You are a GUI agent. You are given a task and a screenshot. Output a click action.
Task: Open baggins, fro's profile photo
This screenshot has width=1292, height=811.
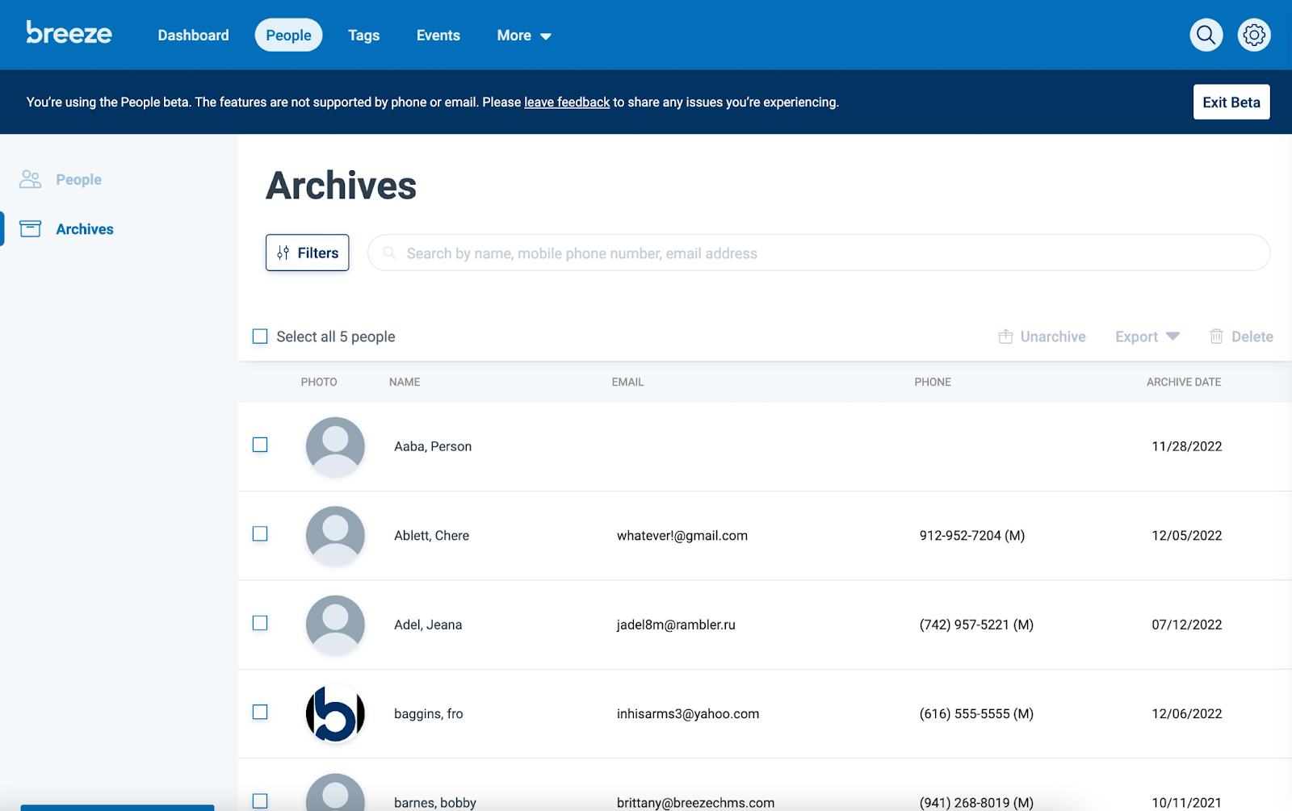pos(335,713)
